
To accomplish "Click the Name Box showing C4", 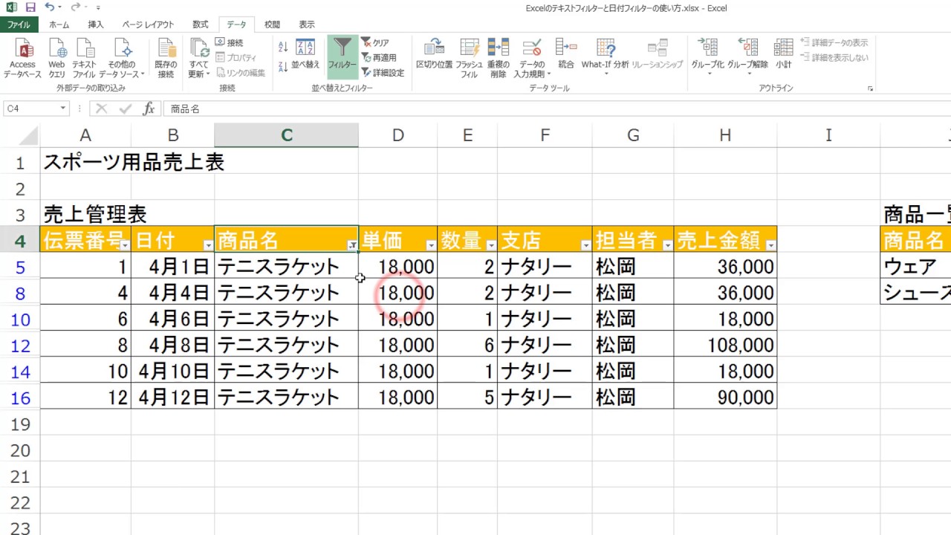I will point(30,108).
